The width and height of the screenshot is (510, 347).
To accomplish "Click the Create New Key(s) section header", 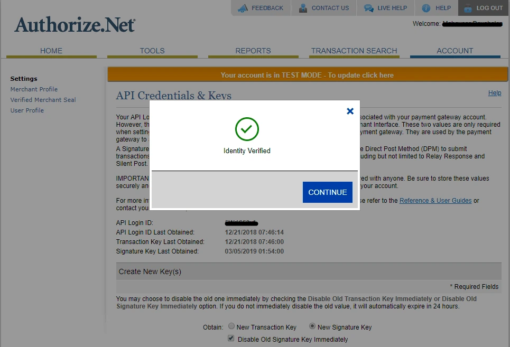I will point(309,271).
